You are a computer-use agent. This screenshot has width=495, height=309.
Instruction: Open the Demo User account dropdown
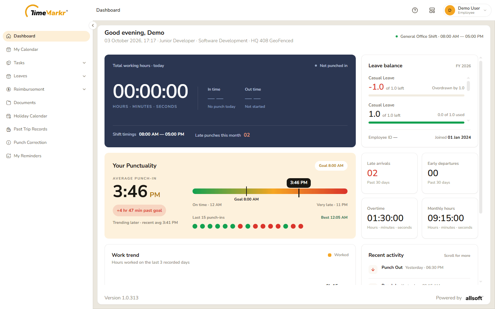[467, 10]
